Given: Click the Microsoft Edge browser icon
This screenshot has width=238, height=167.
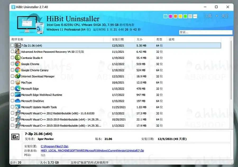Looking at the screenshot, I should [x=17, y=89].
